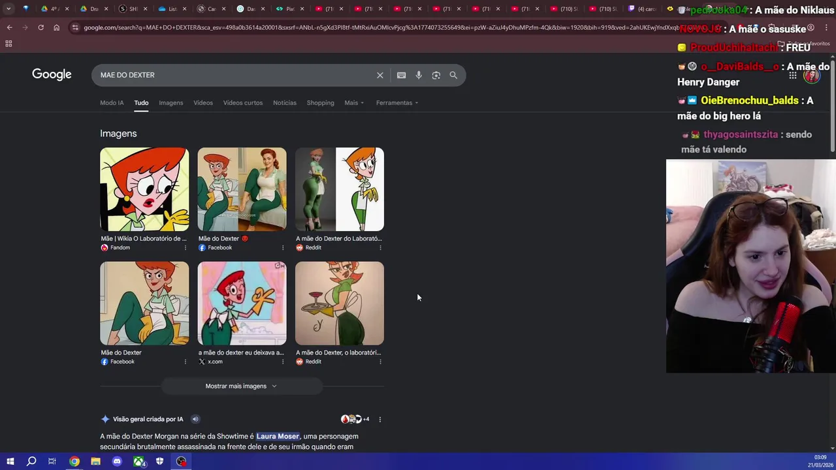Open Google Lens image search

click(x=436, y=75)
